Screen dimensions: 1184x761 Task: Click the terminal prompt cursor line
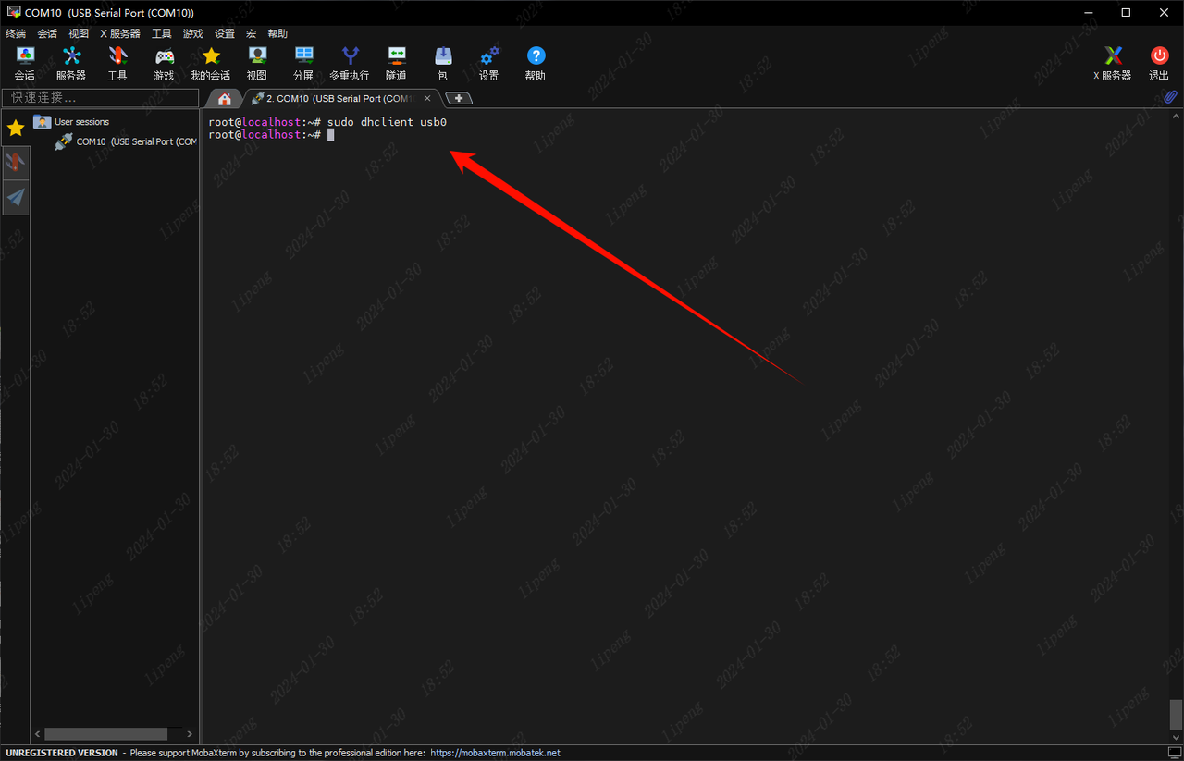271,134
